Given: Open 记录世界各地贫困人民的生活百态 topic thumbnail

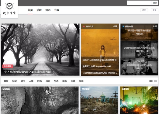Looking at the screenshot, I should [139, 50].
